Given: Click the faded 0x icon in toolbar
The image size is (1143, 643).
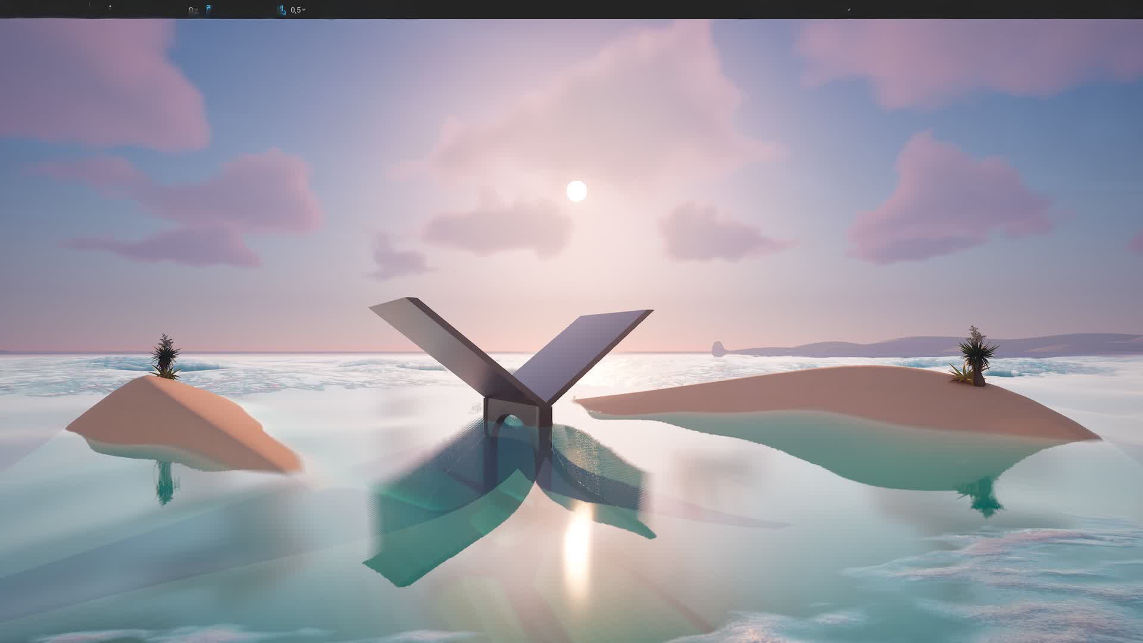Looking at the screenshot, I should coord(193,10).
